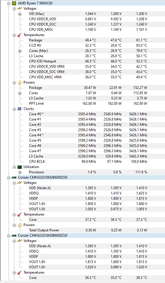This screenshot has width=165, height=283.
Task: Click the waveform Clocks icon
Action: tap(20, 109)
